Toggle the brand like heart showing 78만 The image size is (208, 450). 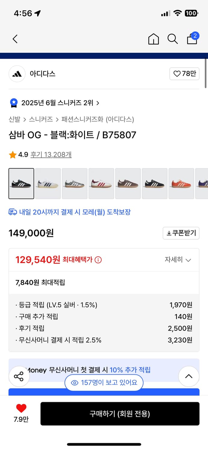(184, 73)
